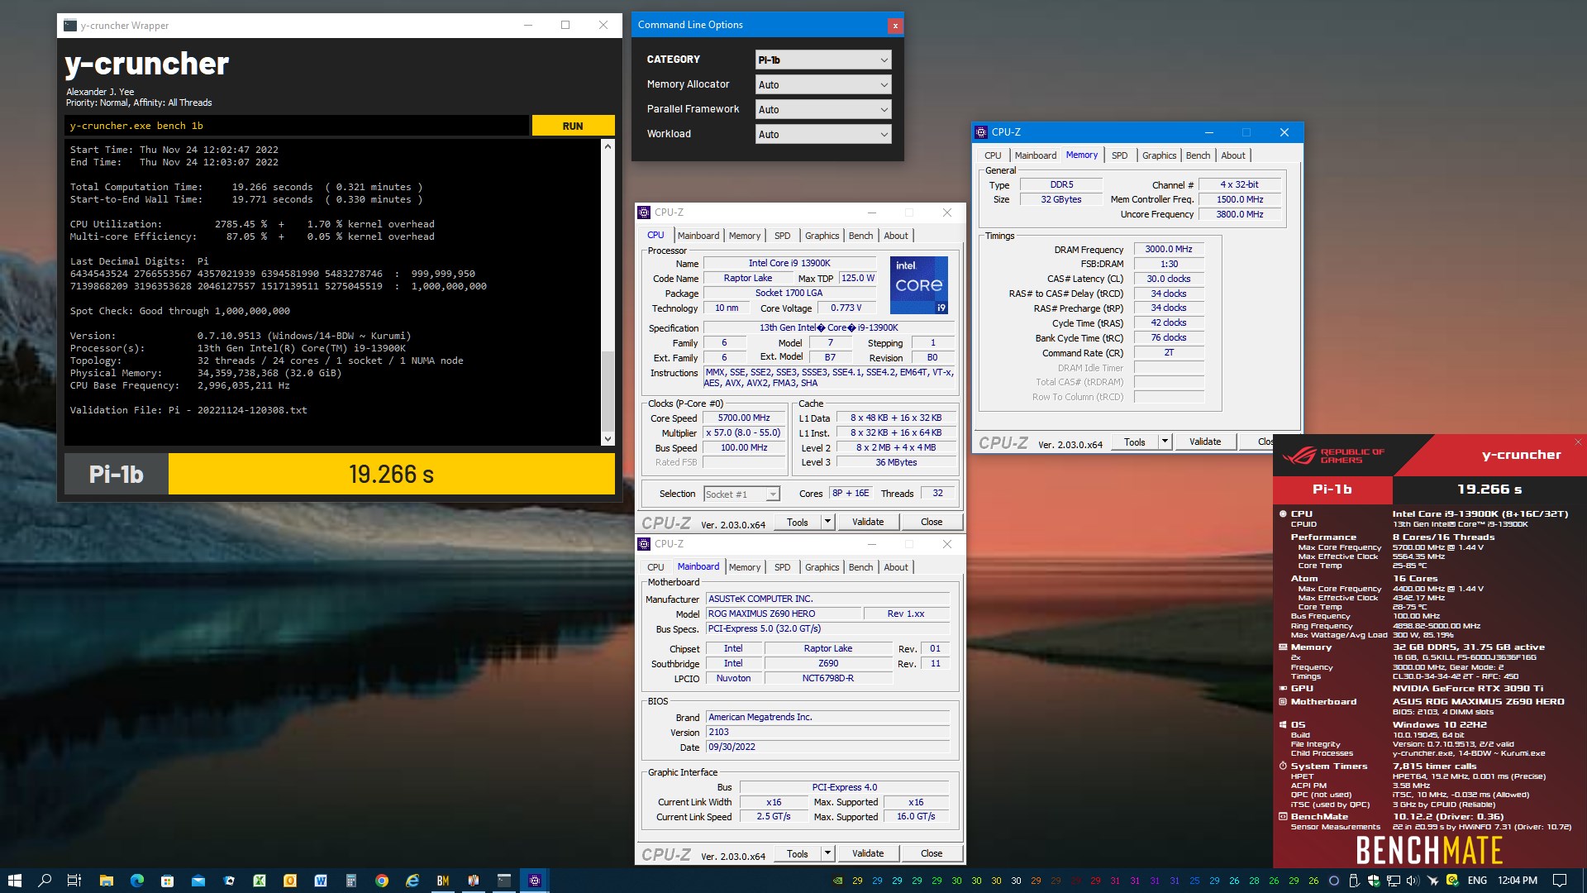Open the About tab in CPU-Z Memory window

click(1232, 155)
